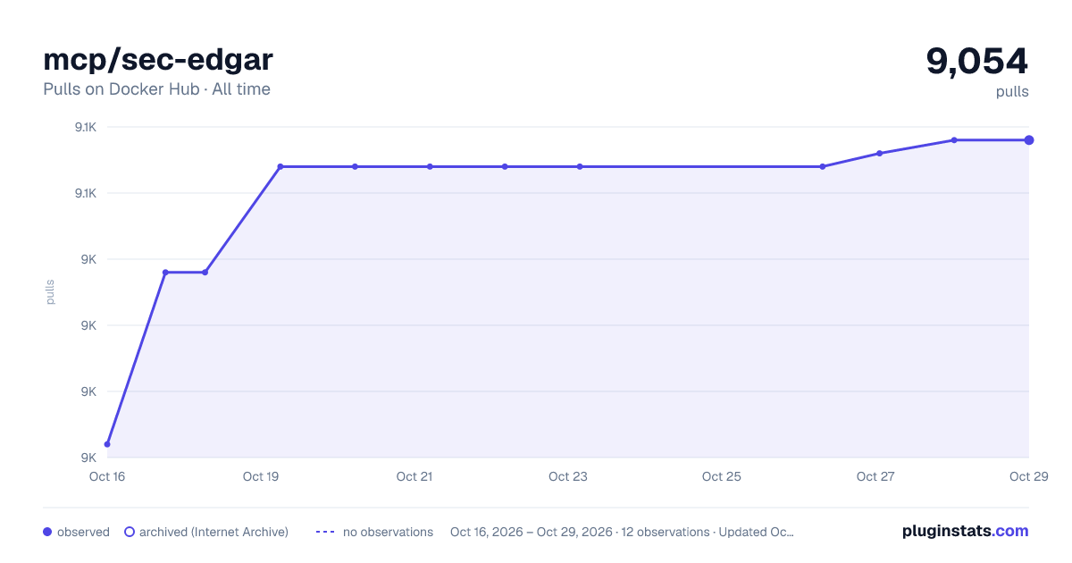Click the hollow 'archived' legend circle
Image resolution: width=1072 pixels, height=563 pixels.
coord(130,532)
